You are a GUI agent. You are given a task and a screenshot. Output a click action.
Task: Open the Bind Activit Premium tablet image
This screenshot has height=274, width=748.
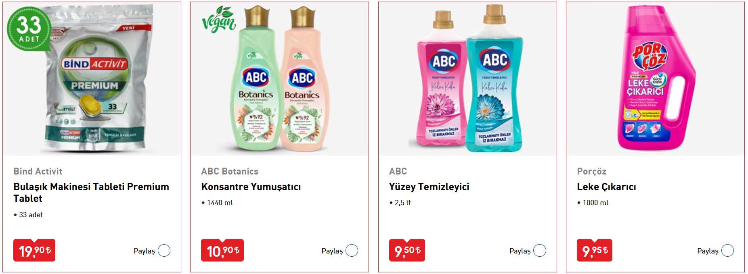point(92,79)
